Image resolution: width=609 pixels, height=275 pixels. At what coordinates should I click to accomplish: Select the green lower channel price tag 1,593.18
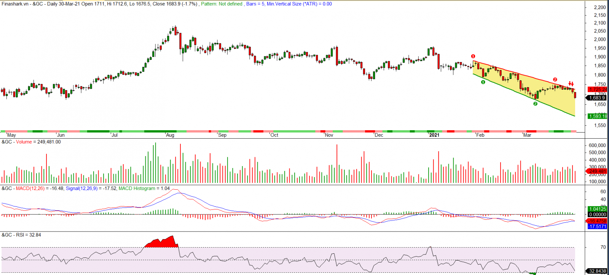click(x=598, y=116)
